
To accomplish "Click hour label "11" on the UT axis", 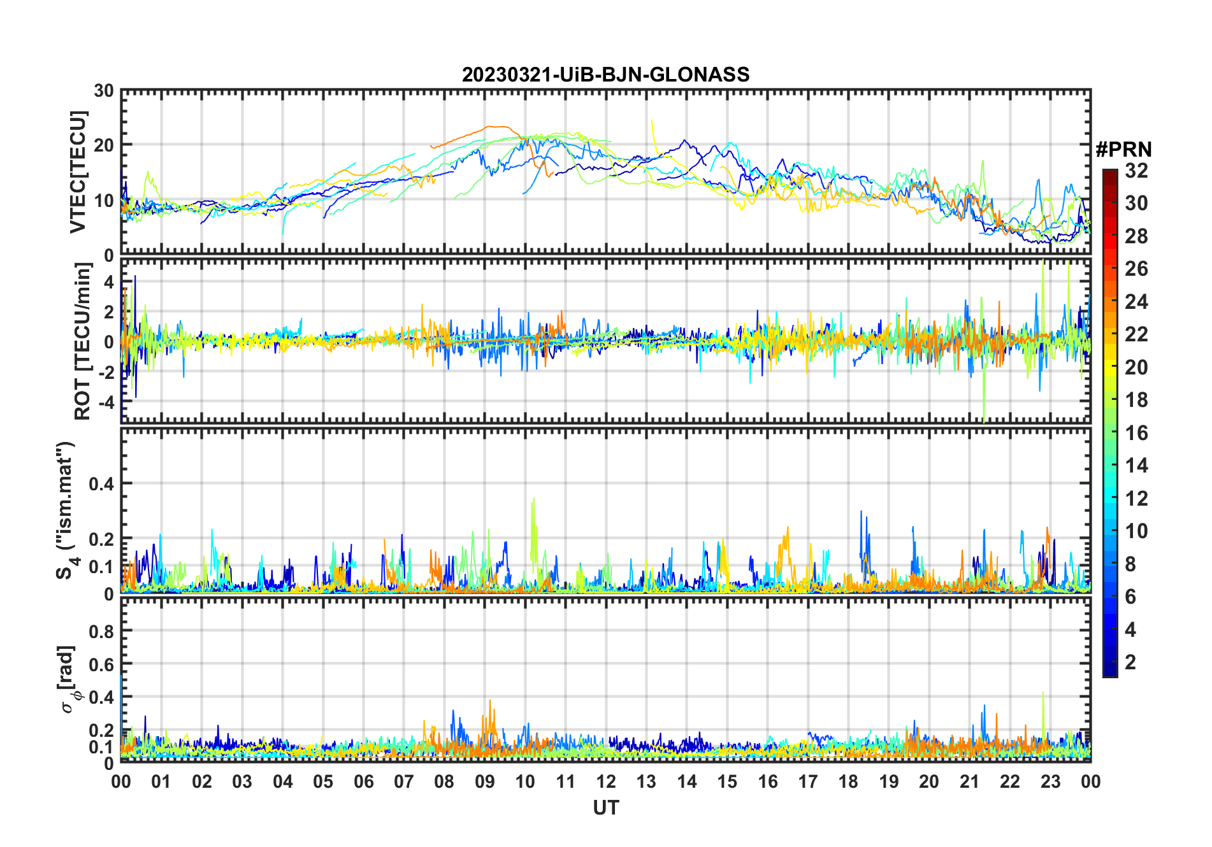I will [565, 781].
